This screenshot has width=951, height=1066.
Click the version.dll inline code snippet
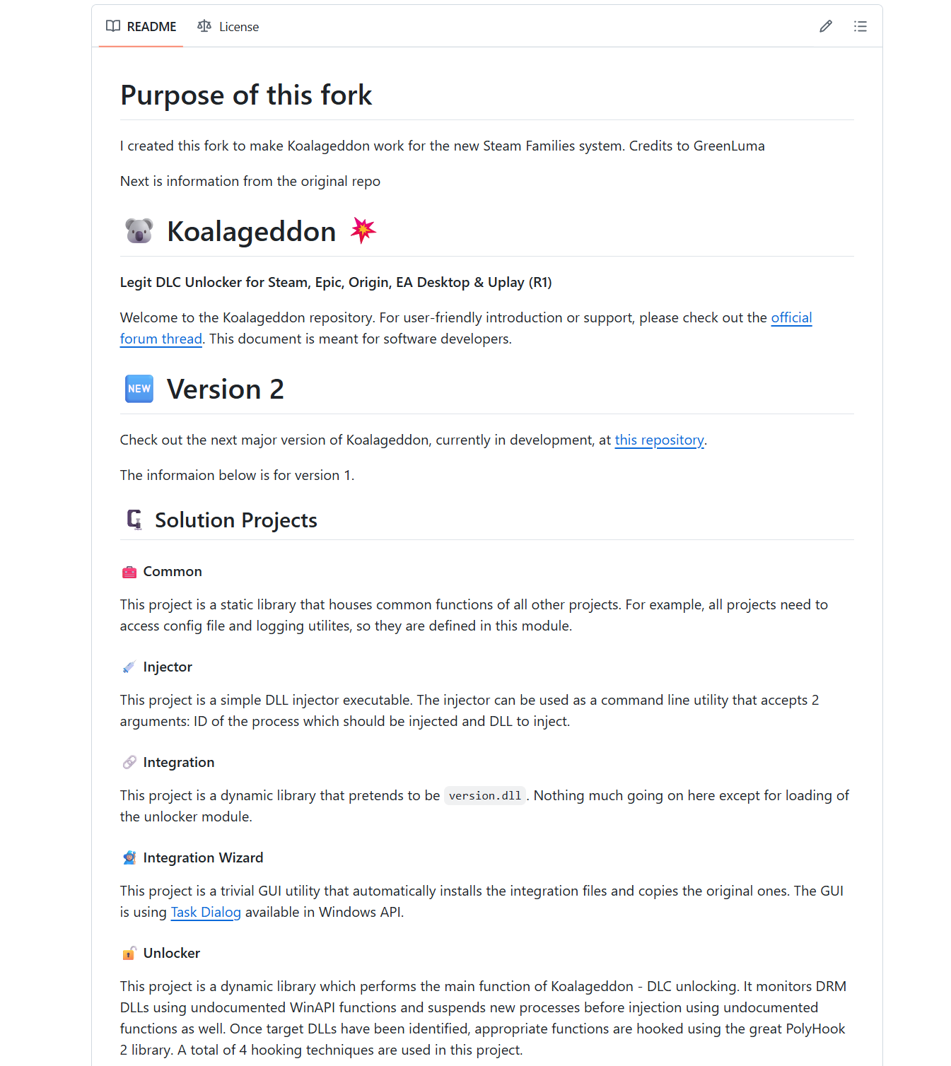click(x=485, y=796)
